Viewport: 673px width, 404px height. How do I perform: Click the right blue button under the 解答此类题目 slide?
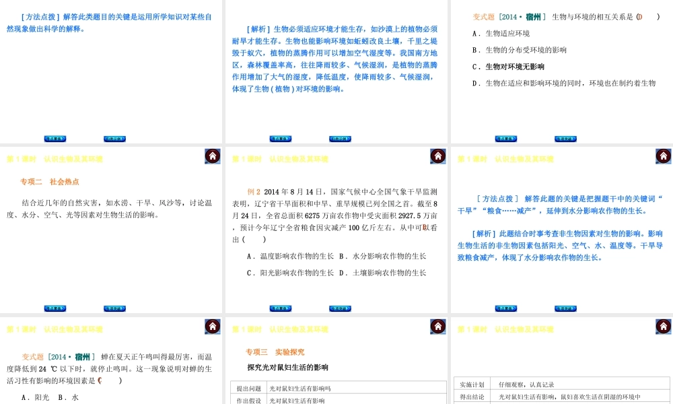[114, 139]
